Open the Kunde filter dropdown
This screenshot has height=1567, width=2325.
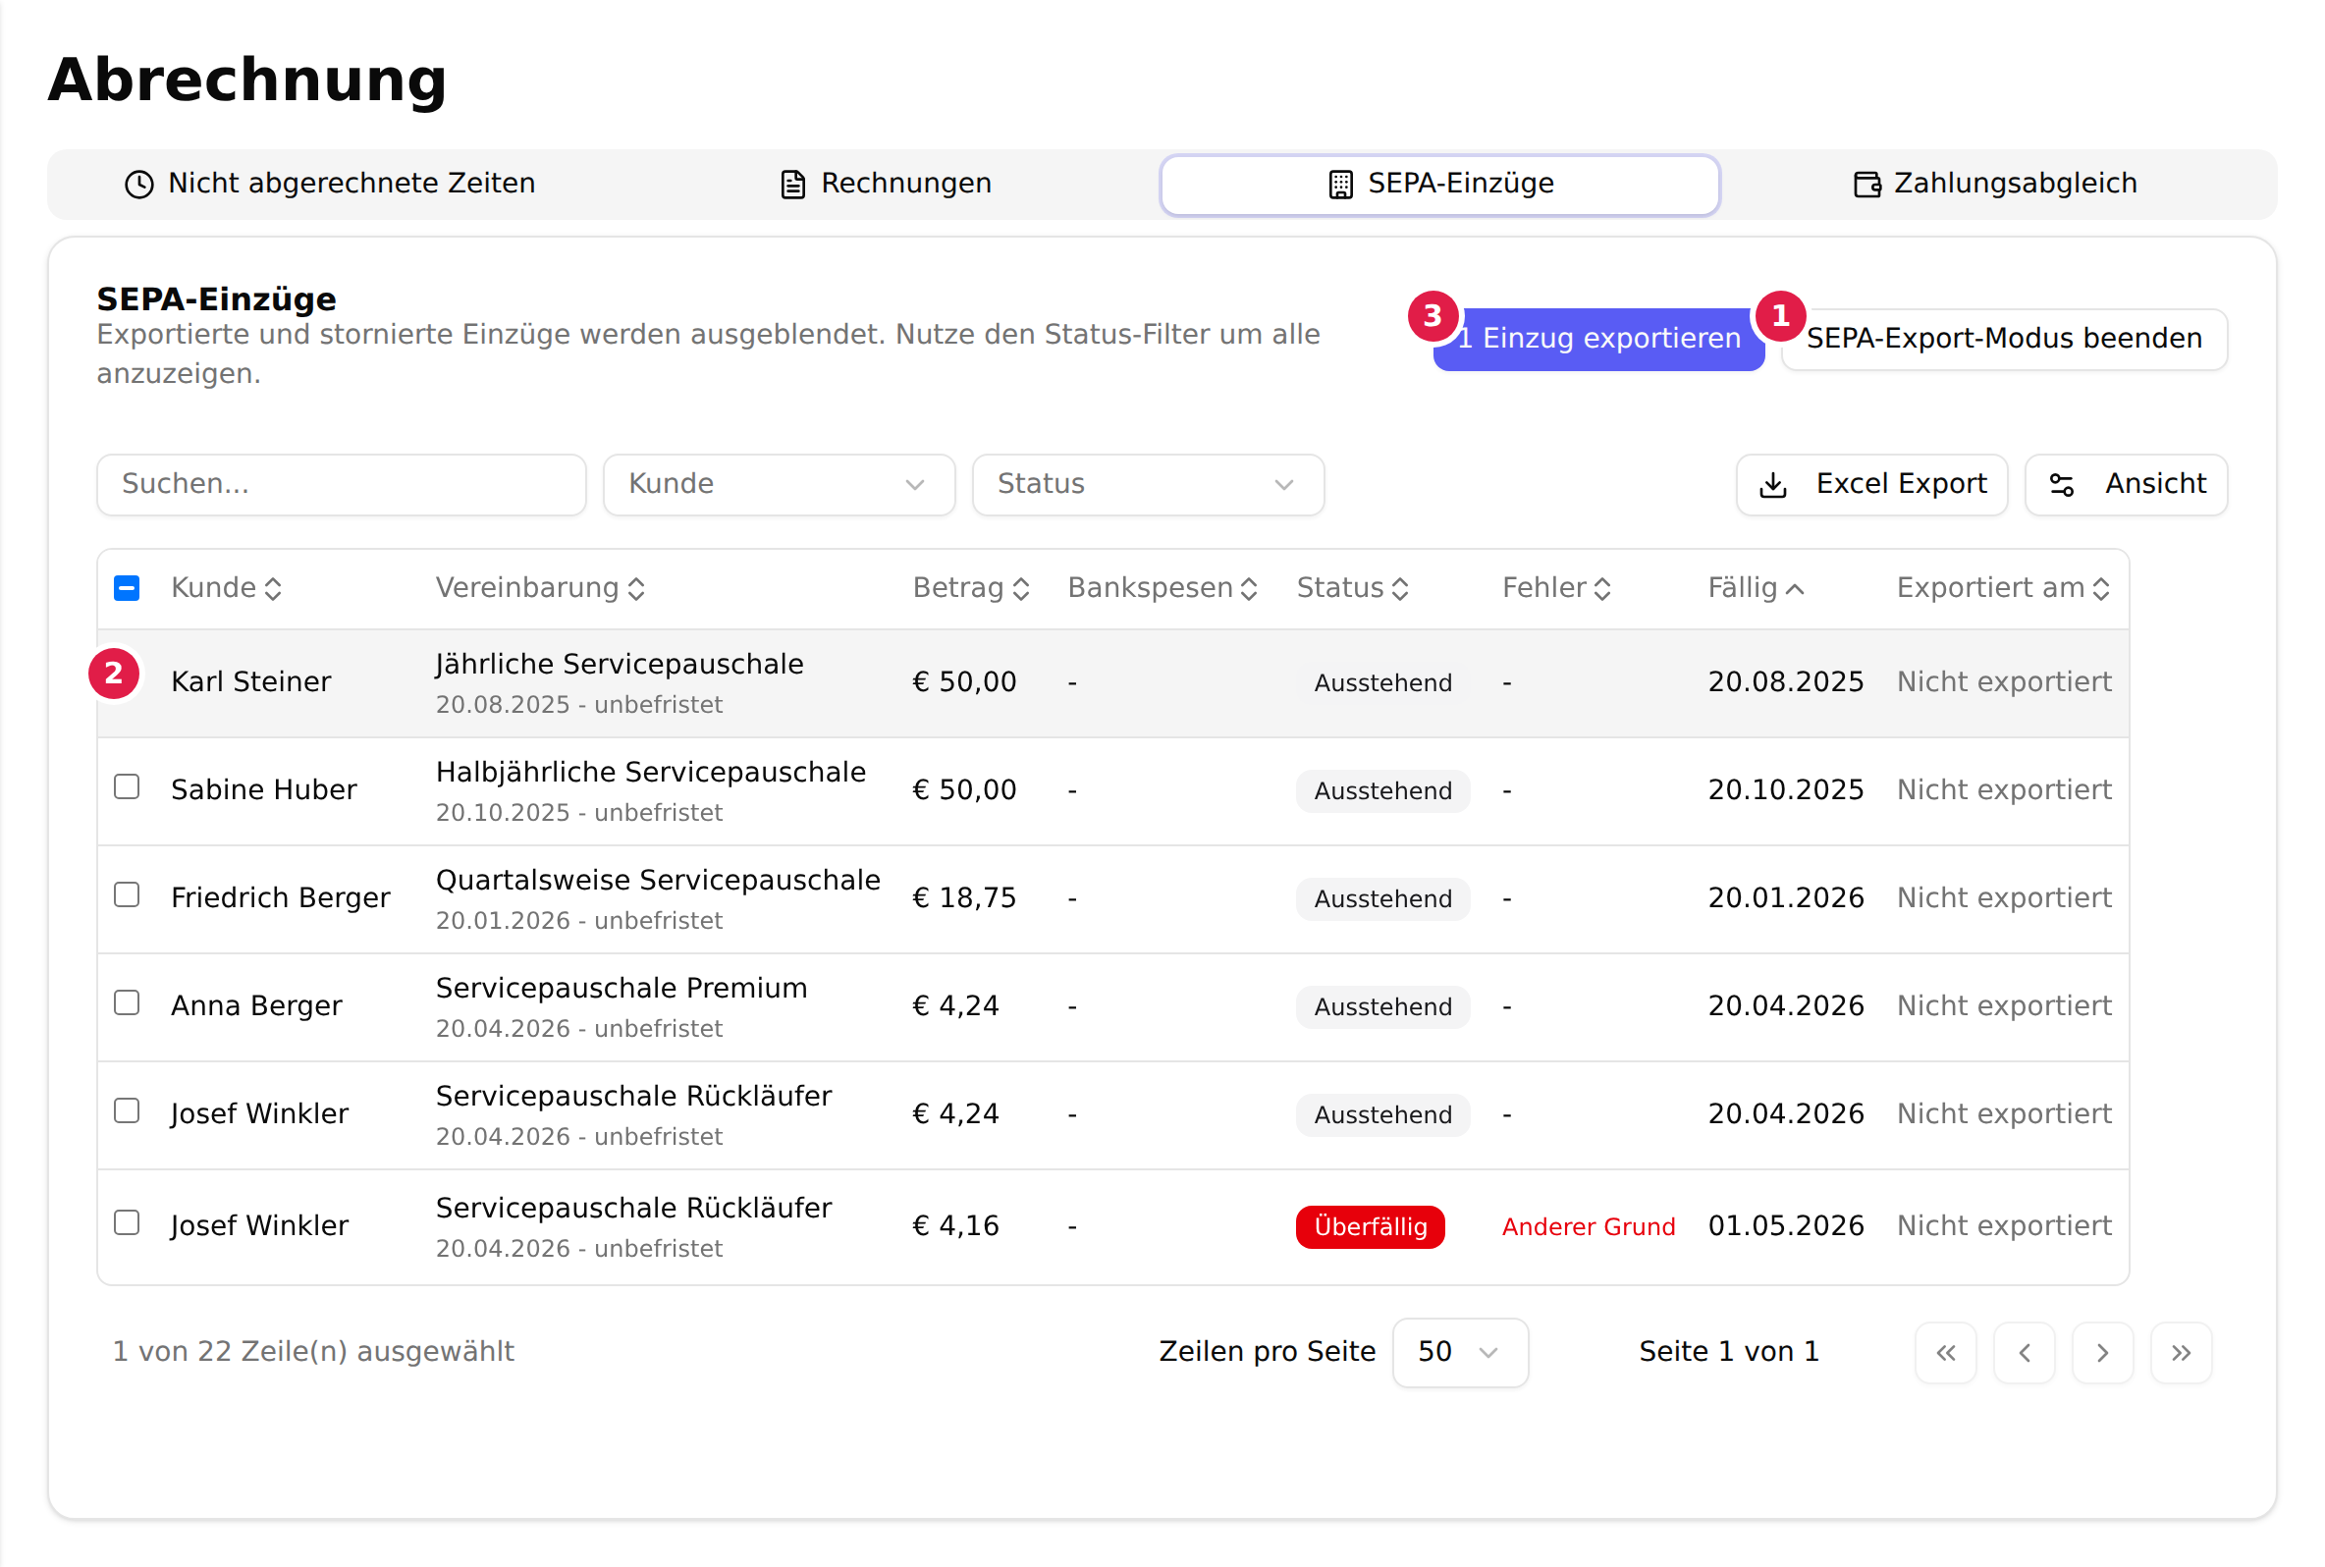[780, 485]
